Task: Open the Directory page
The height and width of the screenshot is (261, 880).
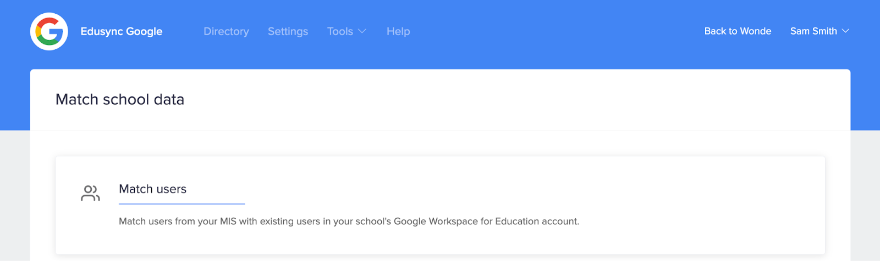Action: coord(226,31)
